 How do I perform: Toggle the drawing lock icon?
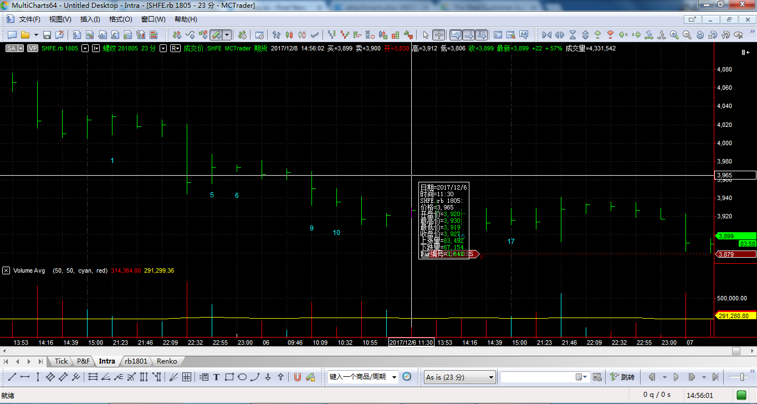click(310, 377)
